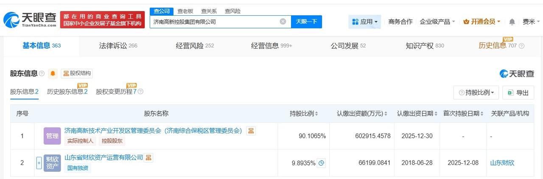Viewport: 543px width, 179px height.
Task: Select the 股东信息 2 sub-tab
Action: tap(24, 92)
